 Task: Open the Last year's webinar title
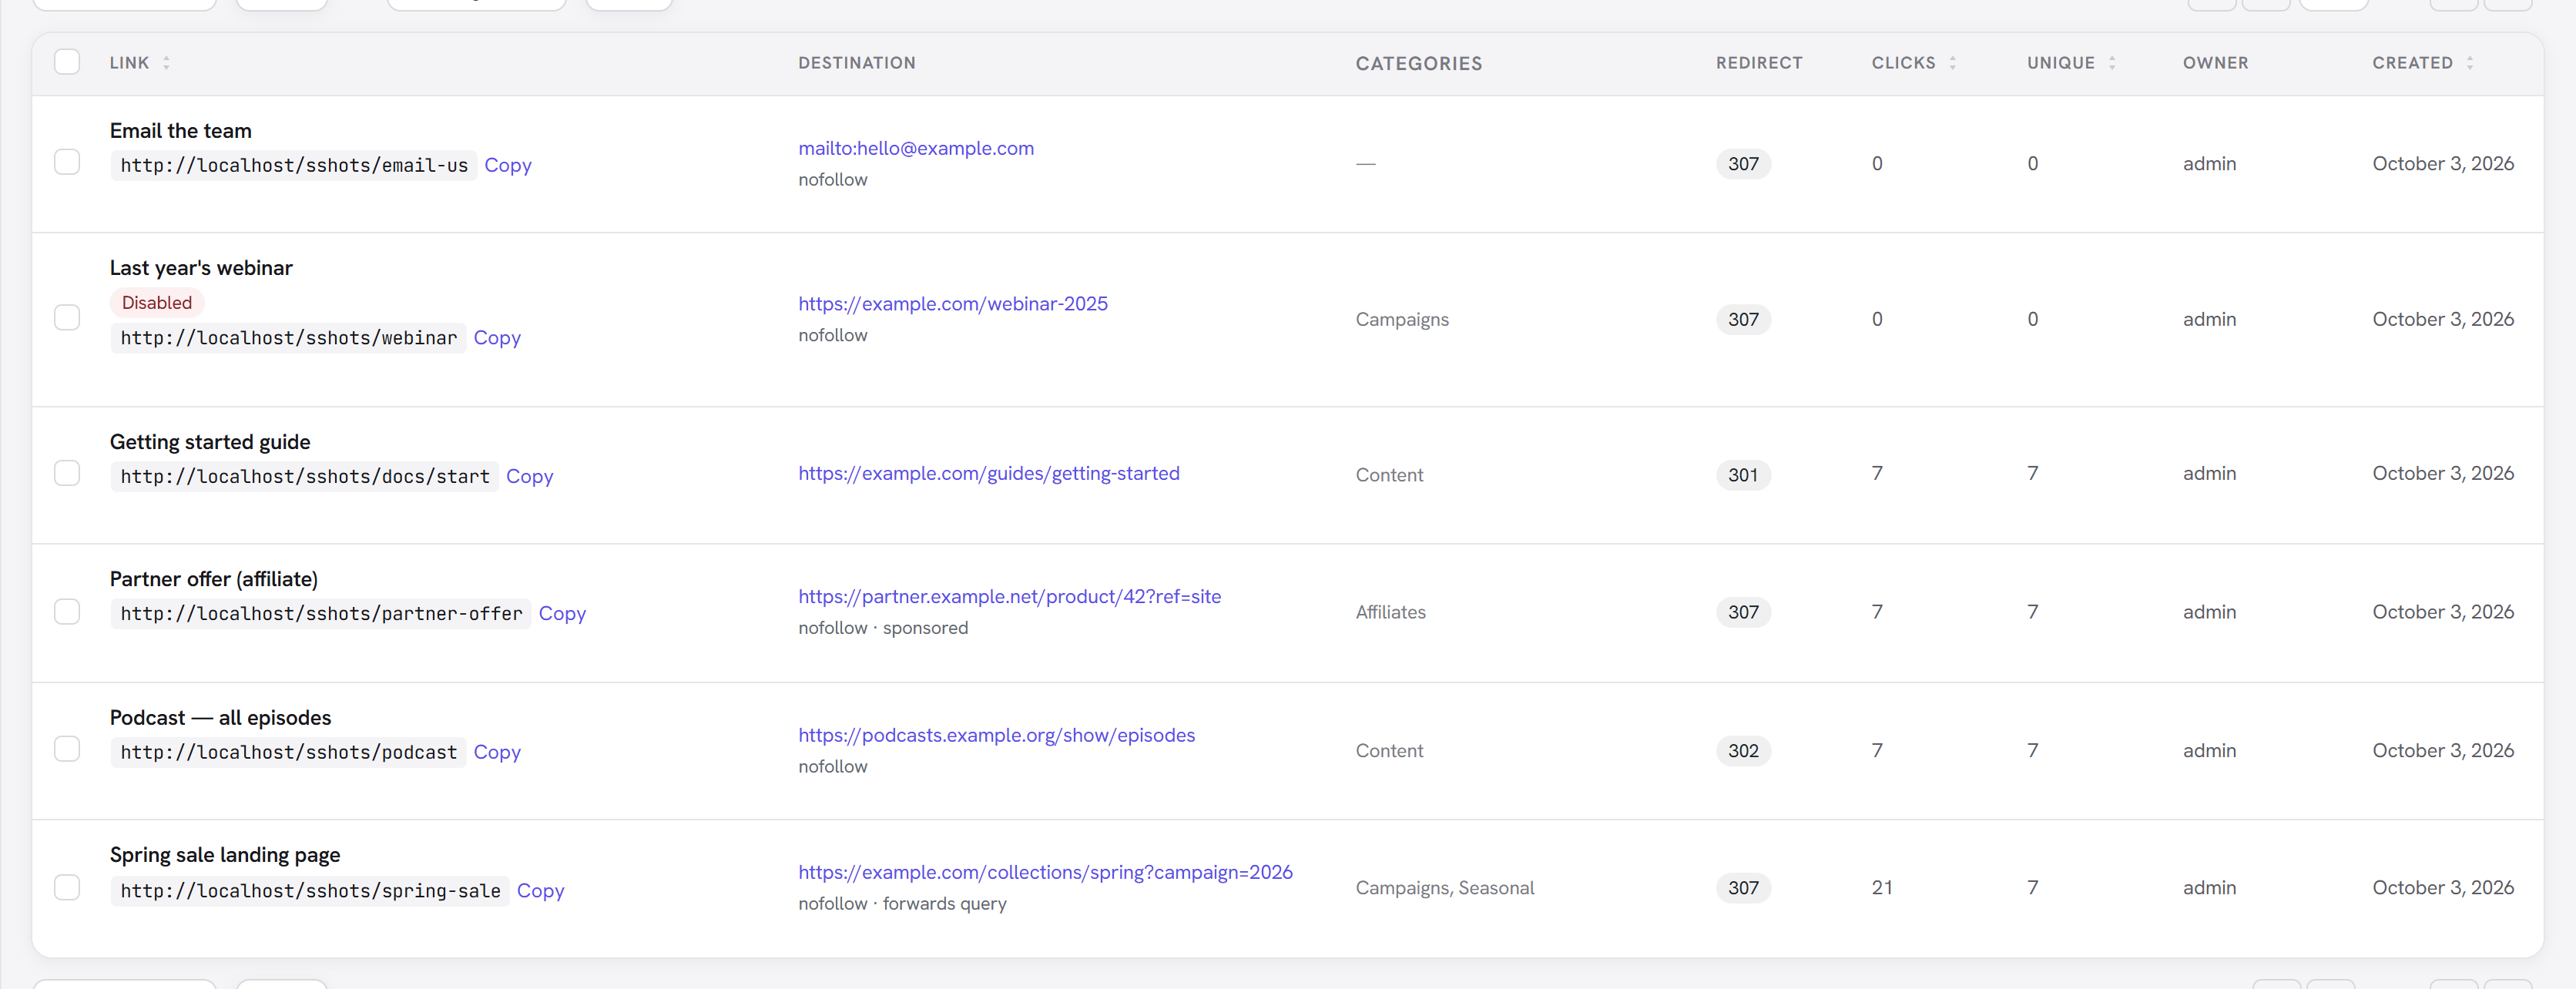click(x=201, y=268)
